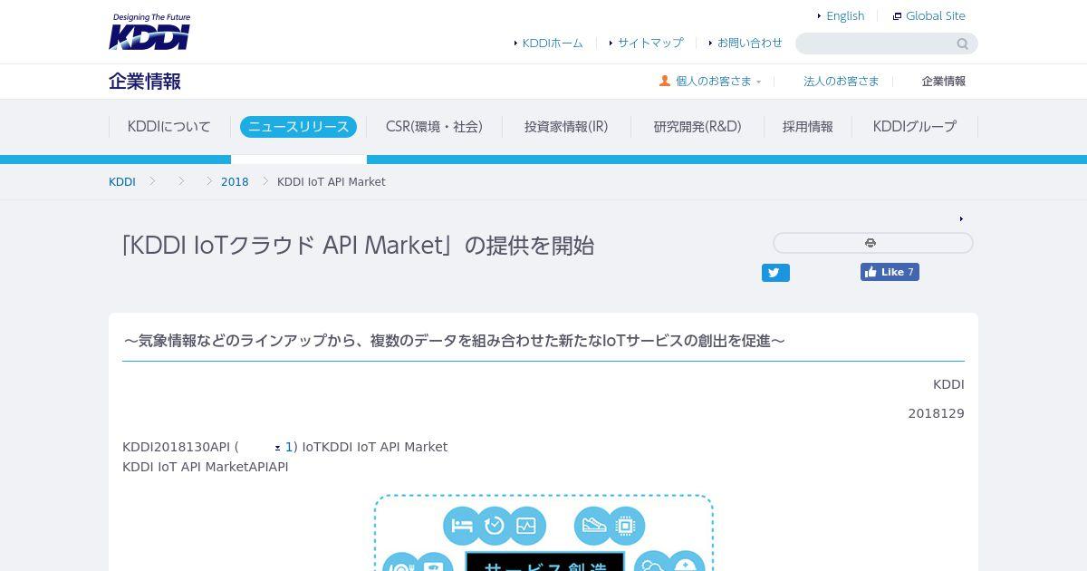Image resolution: width=1087 pixels, height=571 pixels.
Task: Click the 企業情報 section heading
Action: point(145,82)
